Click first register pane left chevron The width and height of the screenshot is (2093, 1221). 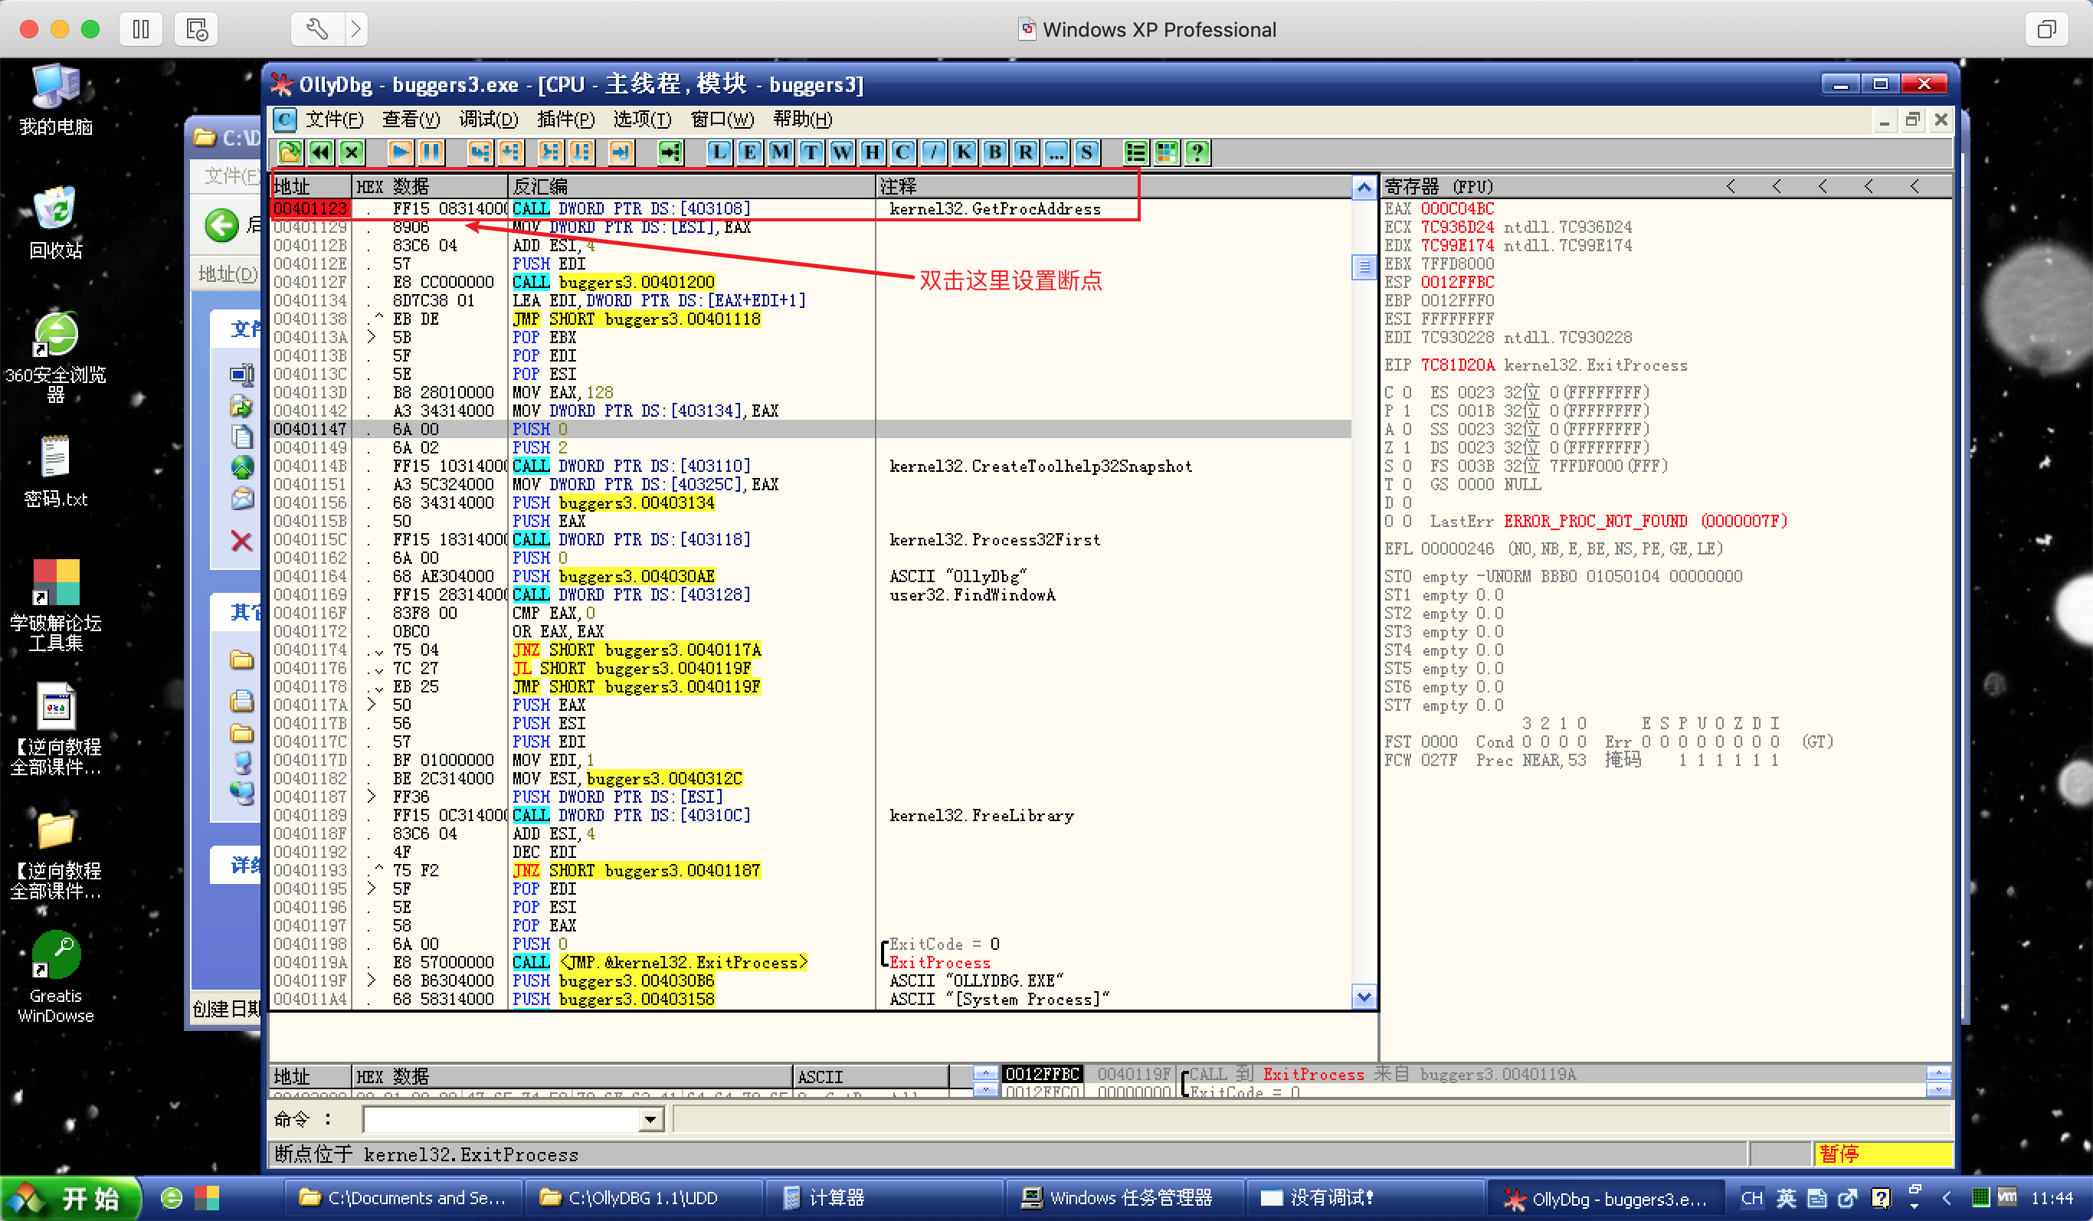pos(1730,186)
